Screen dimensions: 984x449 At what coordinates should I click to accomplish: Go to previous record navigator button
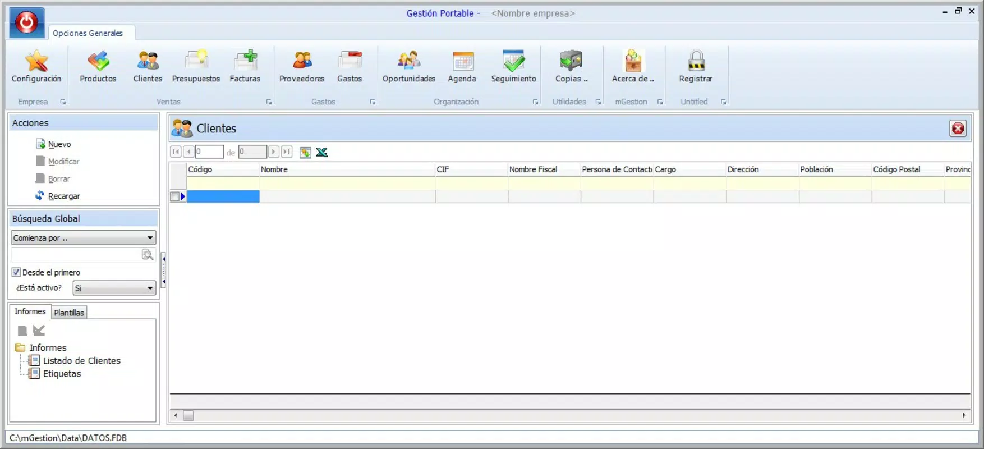pos(189,152)
